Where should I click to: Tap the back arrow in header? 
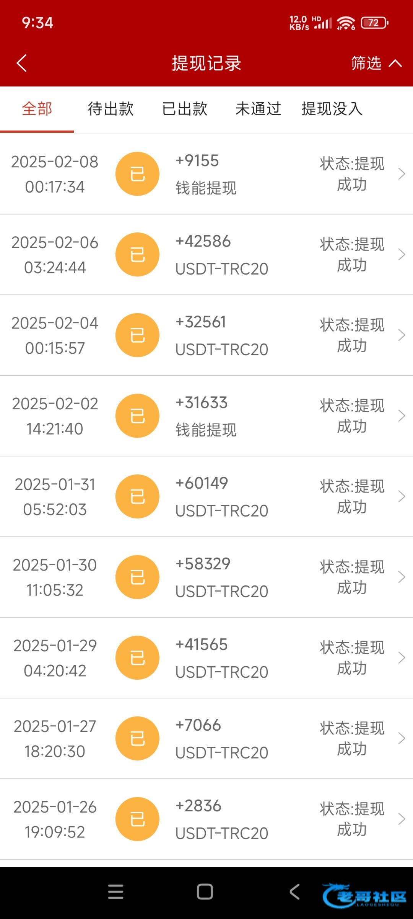pyautogui.click(x=22, y=63)
